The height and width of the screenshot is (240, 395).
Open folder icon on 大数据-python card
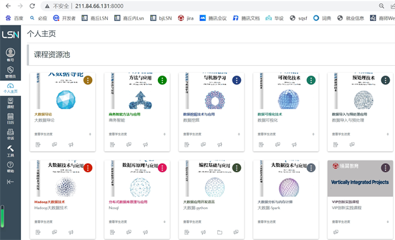(x=220, y=232)
